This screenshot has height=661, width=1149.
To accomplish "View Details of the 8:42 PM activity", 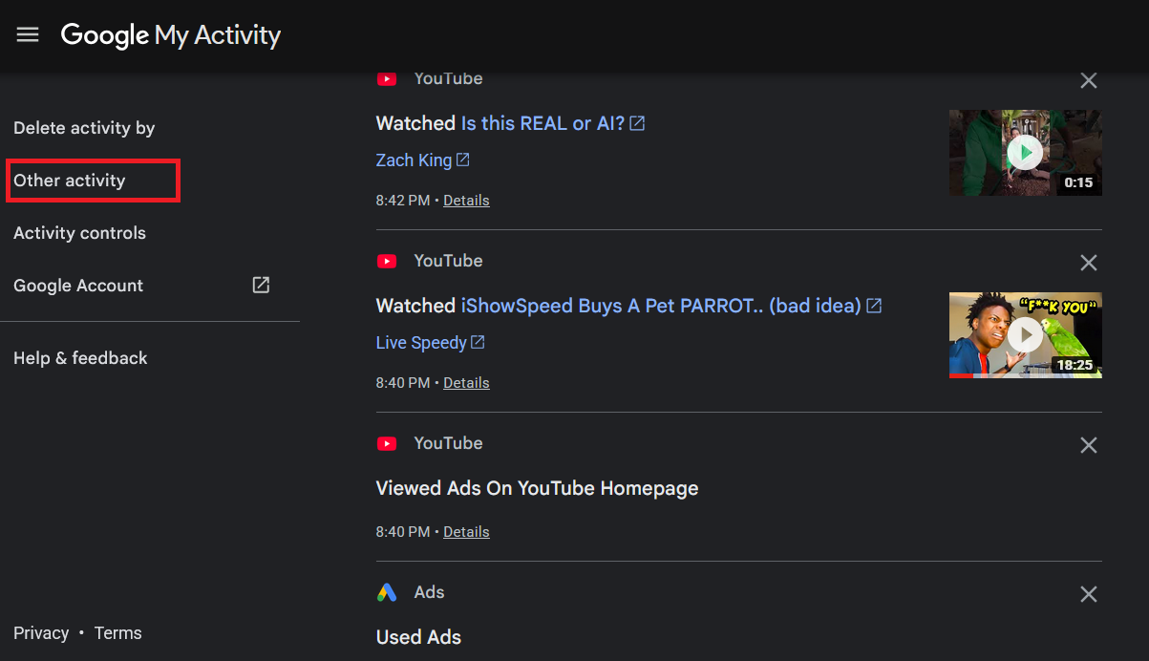I will click(466, 201).
